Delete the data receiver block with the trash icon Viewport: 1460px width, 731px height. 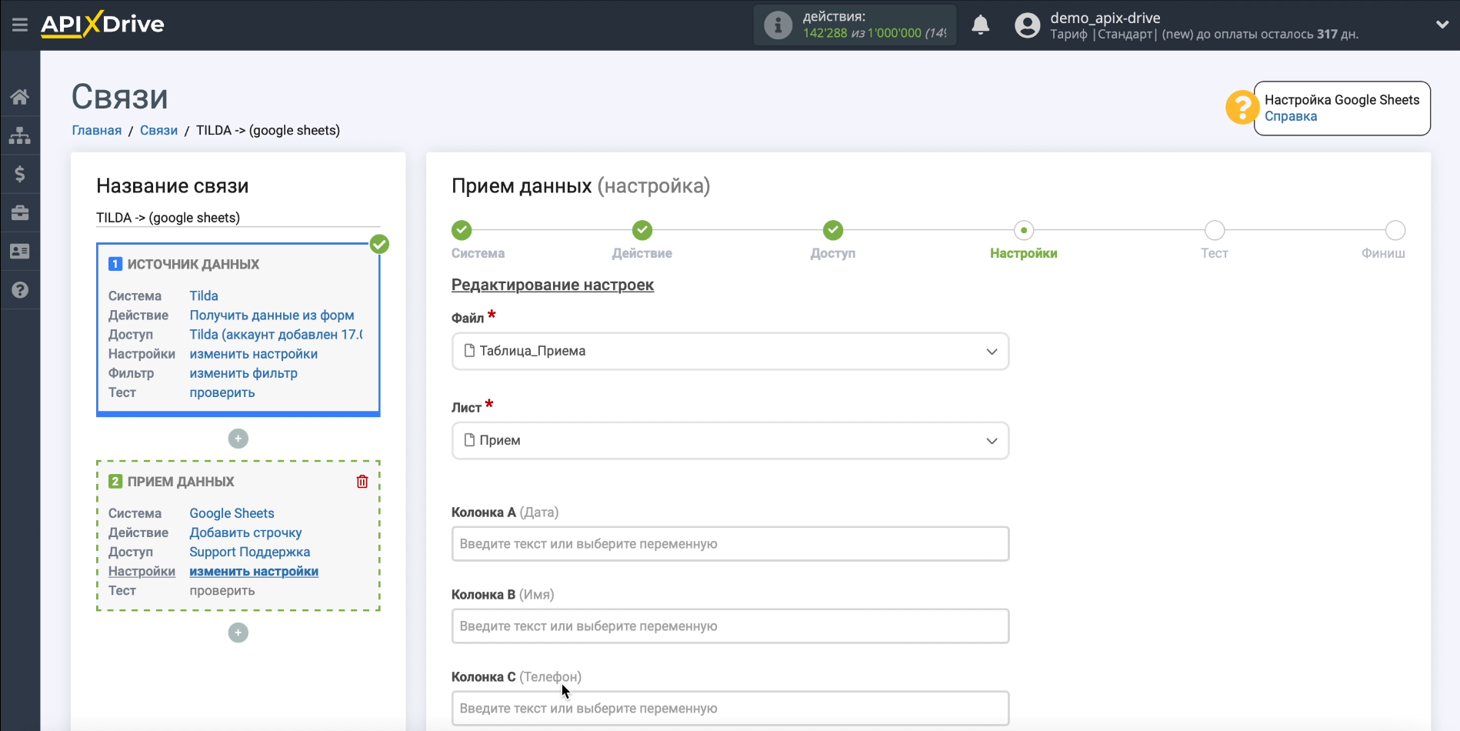[362, 482]
